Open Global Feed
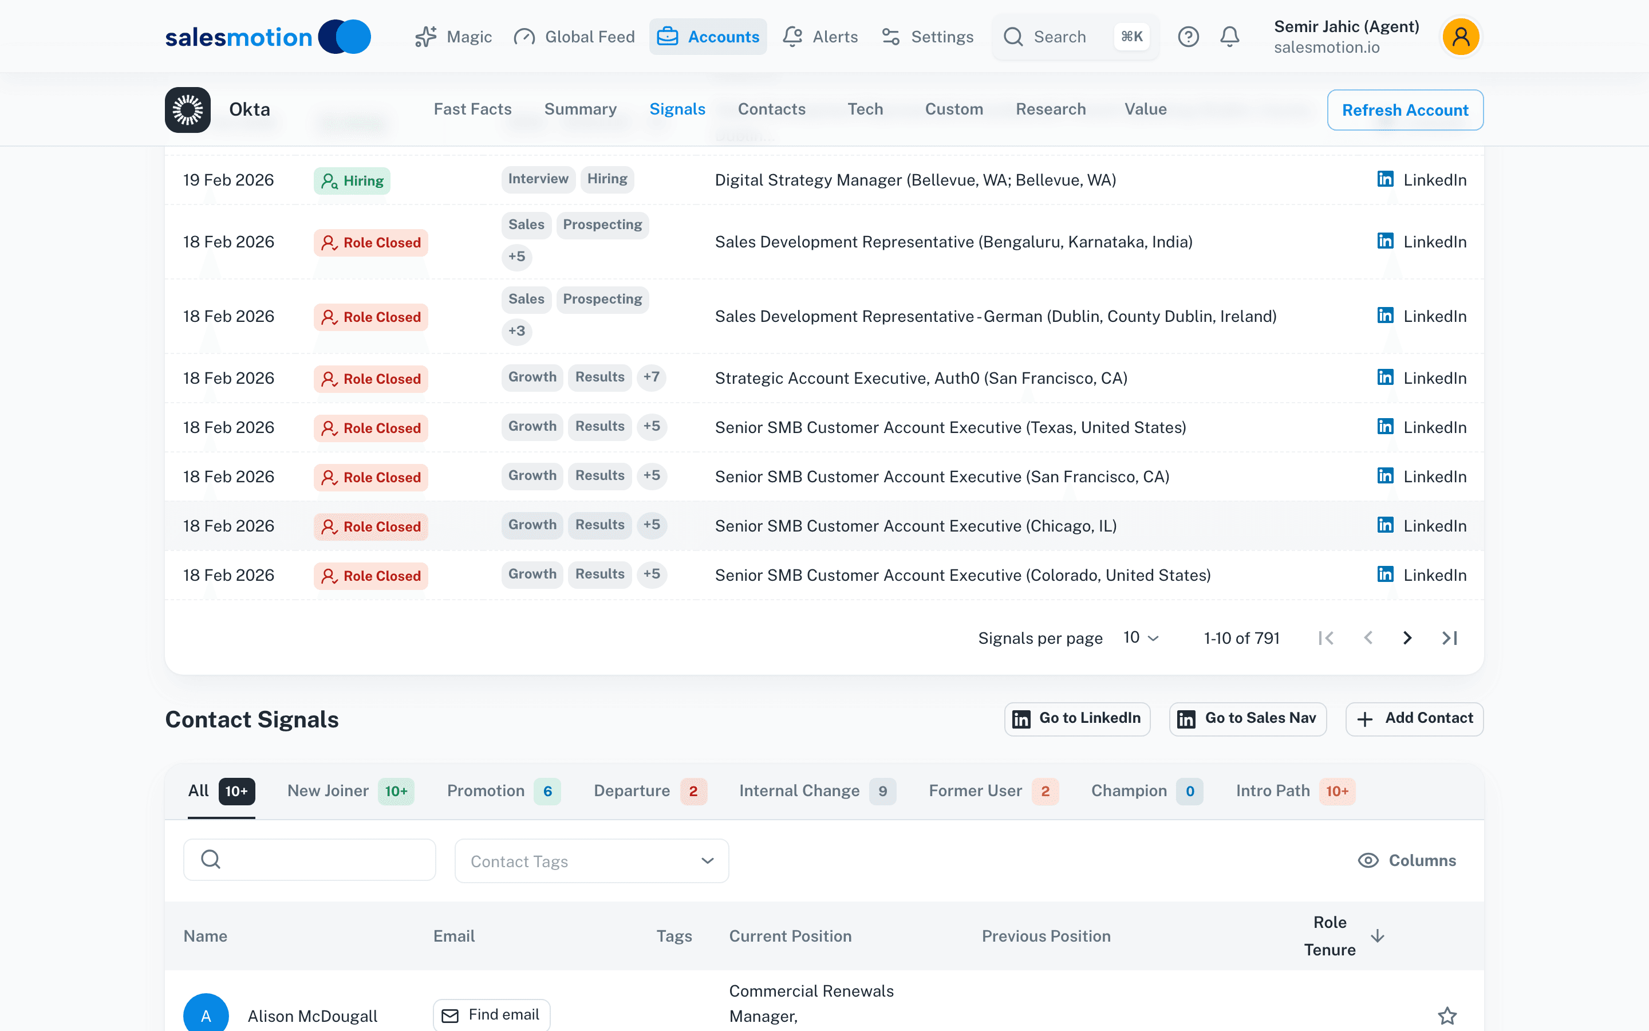The height and width of the screenshot is (1031, 1649). click(574, 37)
